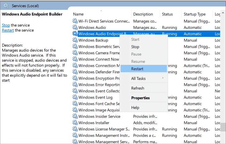Click the greyed Pause menu entry
The height and width of the screenshot is (144, 226).
144,54
